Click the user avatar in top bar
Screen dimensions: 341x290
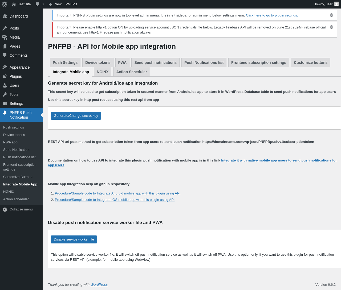pos(336,4)
